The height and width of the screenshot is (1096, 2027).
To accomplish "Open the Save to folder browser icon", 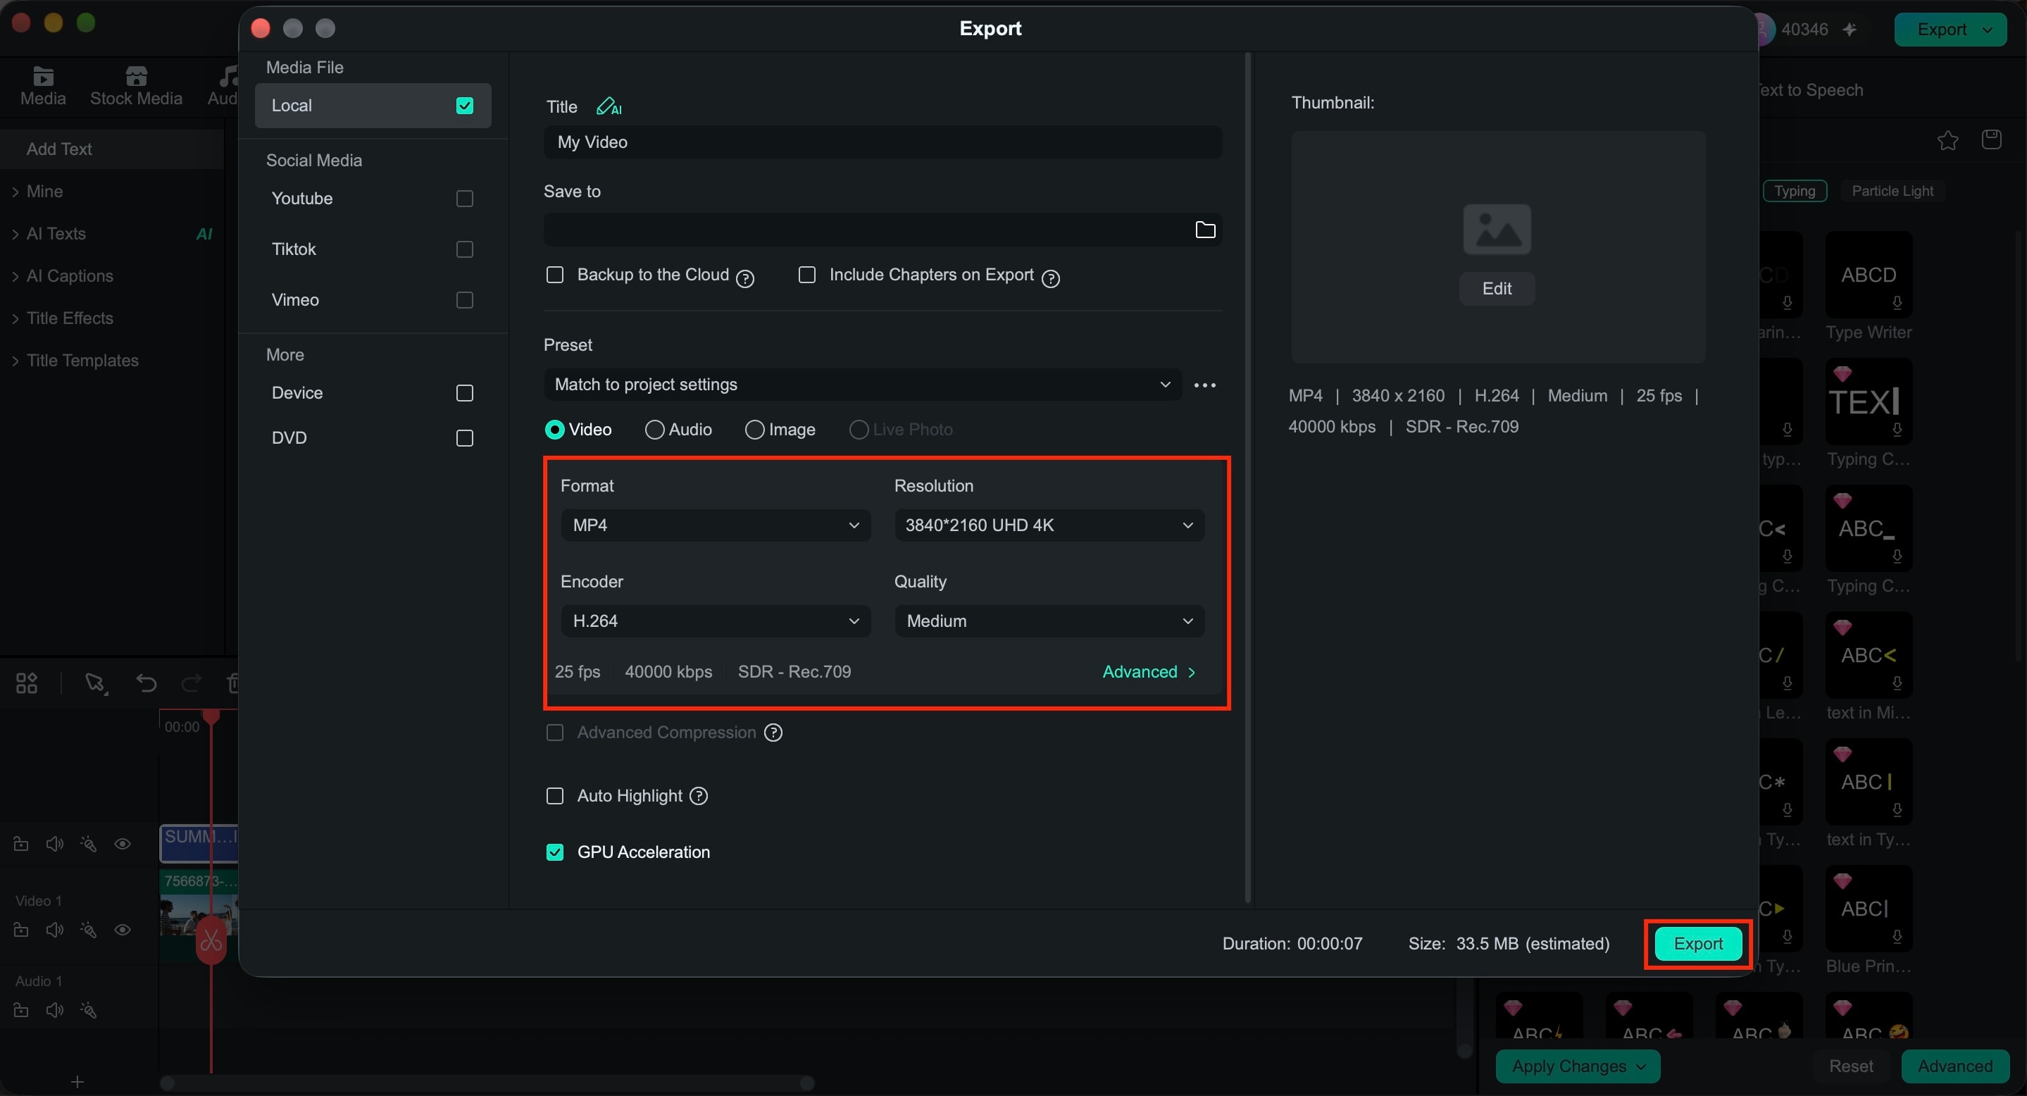I will point(1204,230).
